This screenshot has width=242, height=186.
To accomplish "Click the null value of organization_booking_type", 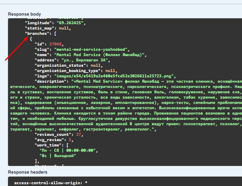I will pos(110,71).
